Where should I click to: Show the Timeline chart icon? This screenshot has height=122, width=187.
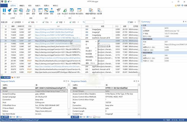pos(46,11)
